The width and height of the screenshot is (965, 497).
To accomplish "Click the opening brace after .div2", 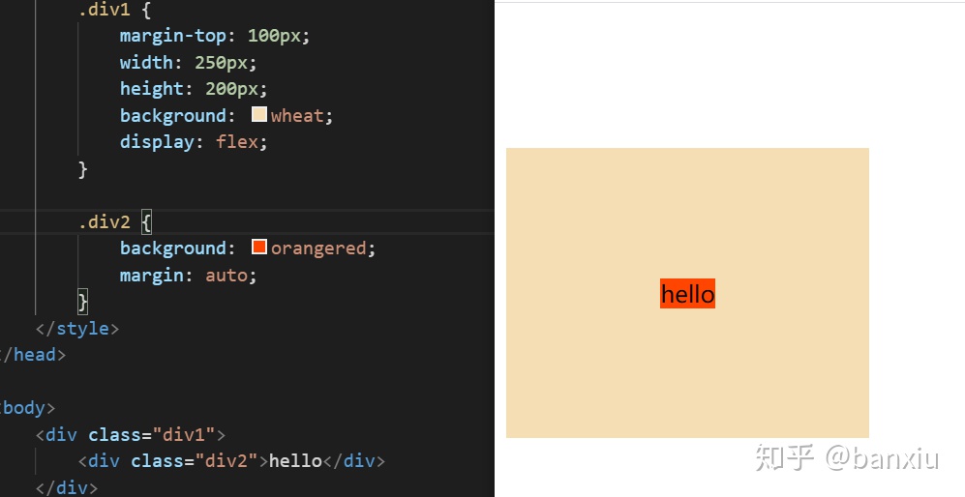I will (146, 222).
